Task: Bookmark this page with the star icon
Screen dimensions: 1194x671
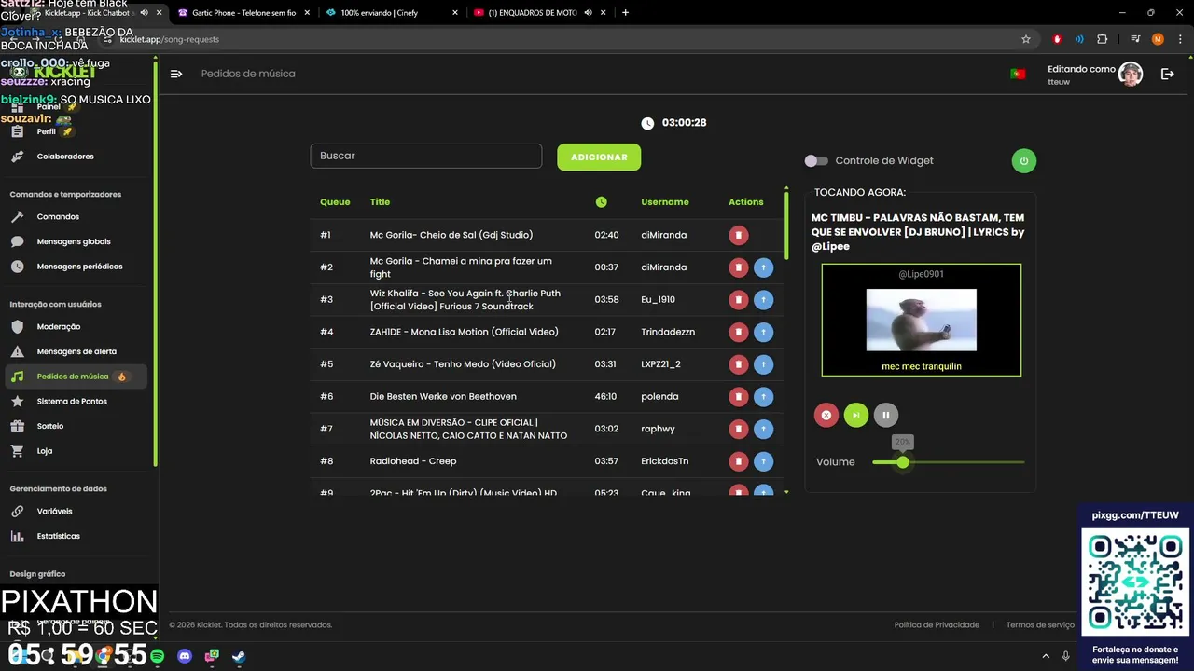Action: 1026,39
